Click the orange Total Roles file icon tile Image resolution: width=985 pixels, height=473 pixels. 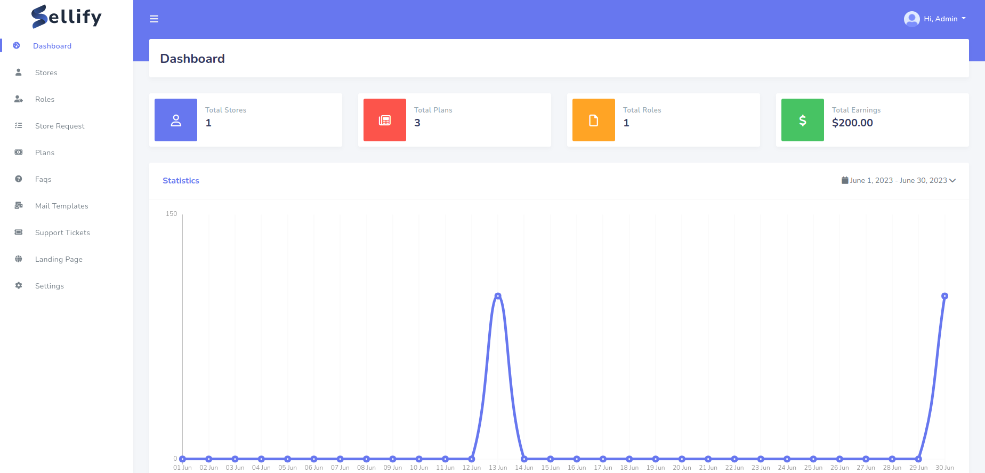(x=594, y=120)
